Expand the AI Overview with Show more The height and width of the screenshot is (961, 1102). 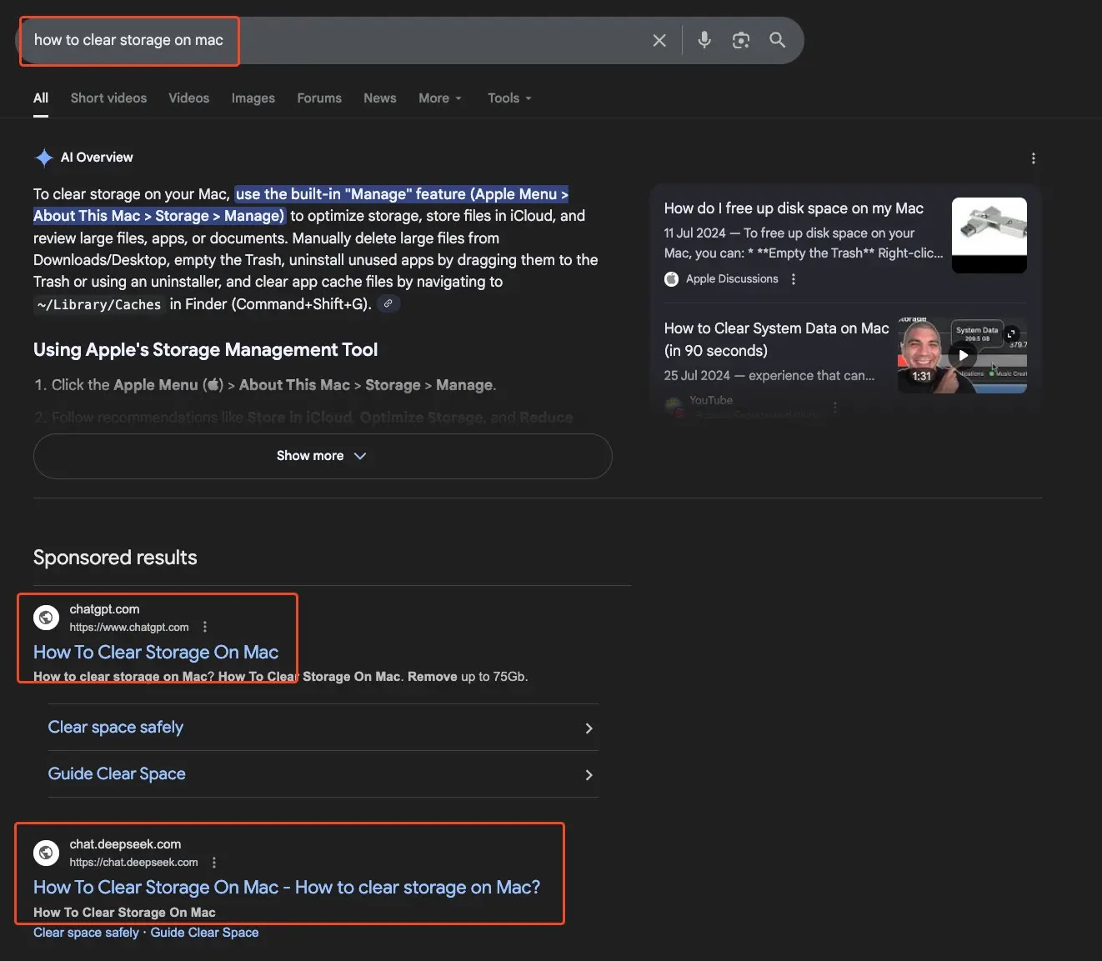pyautogui.click(x=322, y=456)
